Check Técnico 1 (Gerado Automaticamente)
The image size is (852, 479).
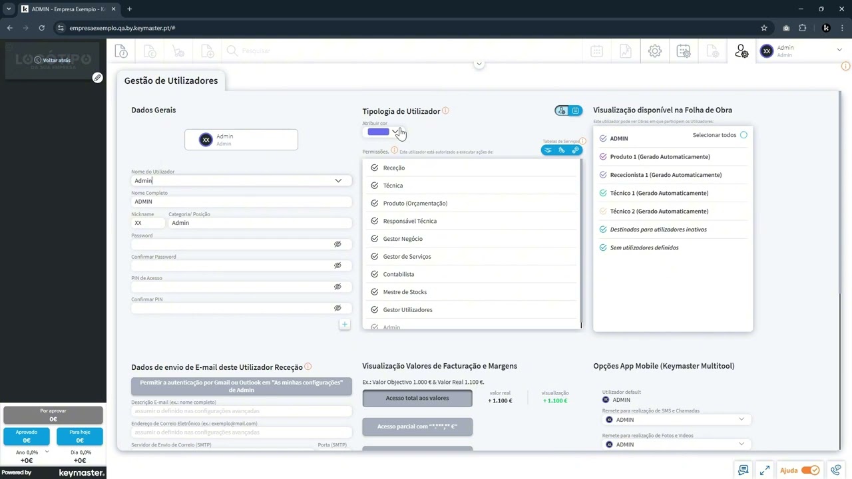click(603, 193)
